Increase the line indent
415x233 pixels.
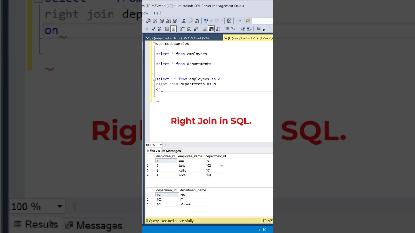pos(249,29)
